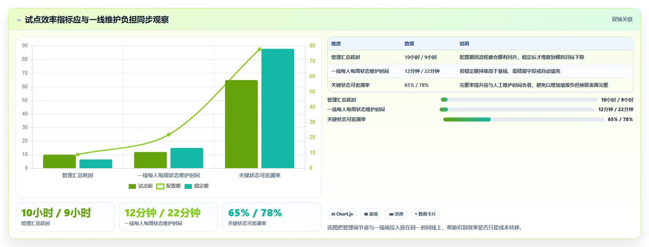
Task: Toggle the 试点前 legend item
Action: (x=141, y=186)
